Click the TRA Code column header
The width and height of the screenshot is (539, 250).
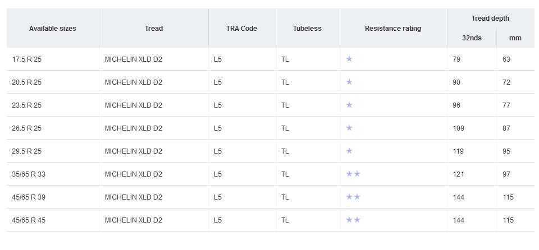click(241, 29)
